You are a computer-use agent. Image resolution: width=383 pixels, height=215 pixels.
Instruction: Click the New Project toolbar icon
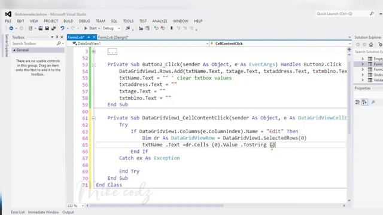tap(31, 28)
